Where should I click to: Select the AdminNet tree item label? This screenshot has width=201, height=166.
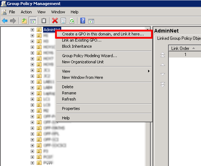[x=52, y=30]
